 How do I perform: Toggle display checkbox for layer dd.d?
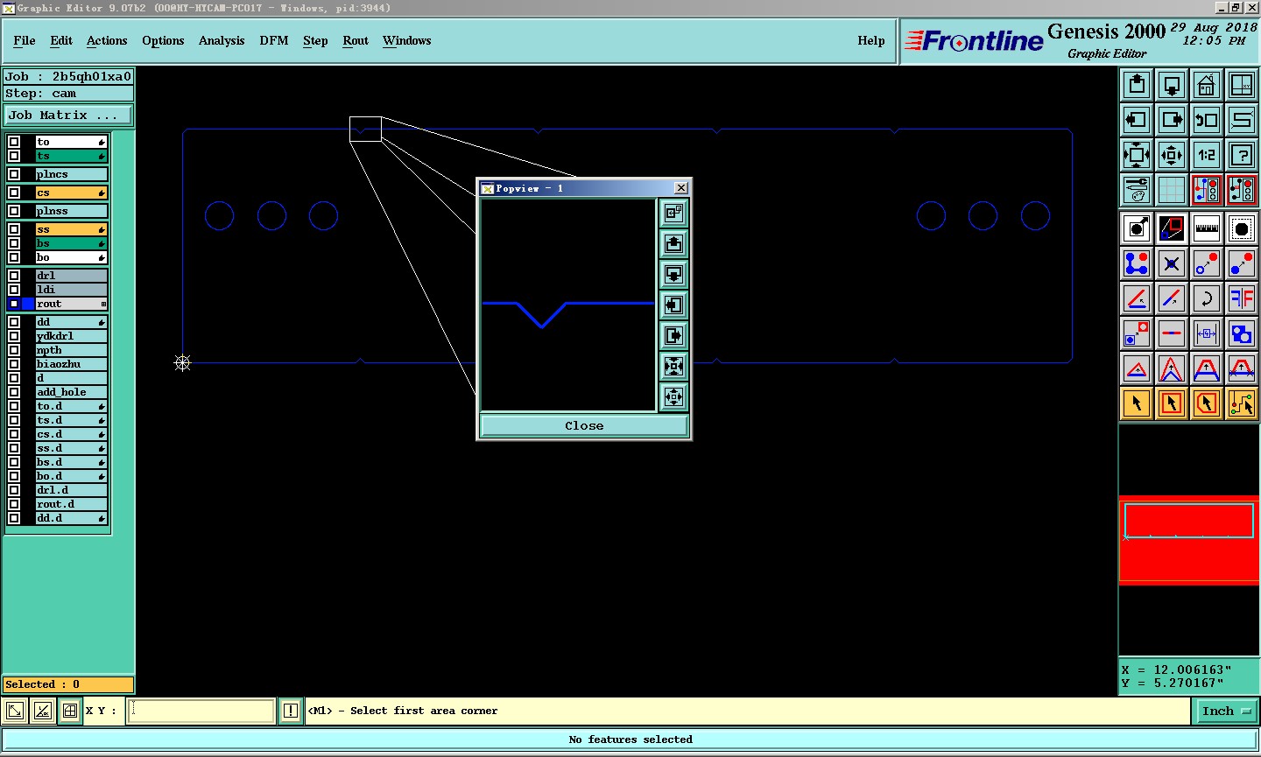click(14, 518)
